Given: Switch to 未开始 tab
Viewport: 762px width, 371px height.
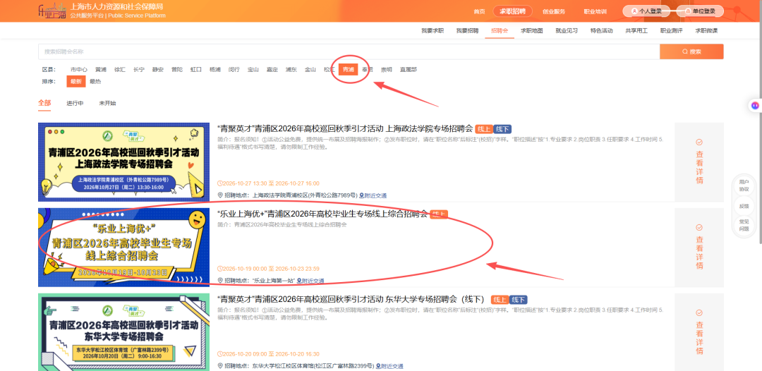Looking at the screenshot, I should tap(107, 104).
